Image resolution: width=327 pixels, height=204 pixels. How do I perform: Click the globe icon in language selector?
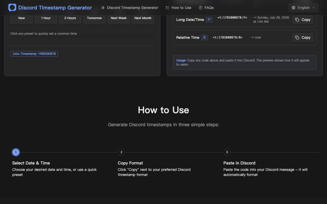click(x=294, y=8)
